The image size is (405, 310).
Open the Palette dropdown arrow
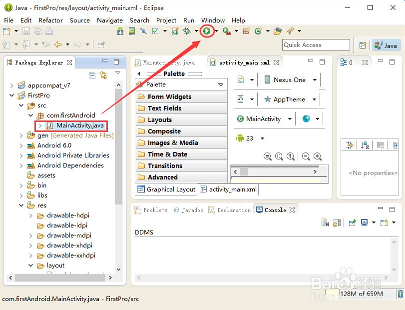(x=221, y=84)
